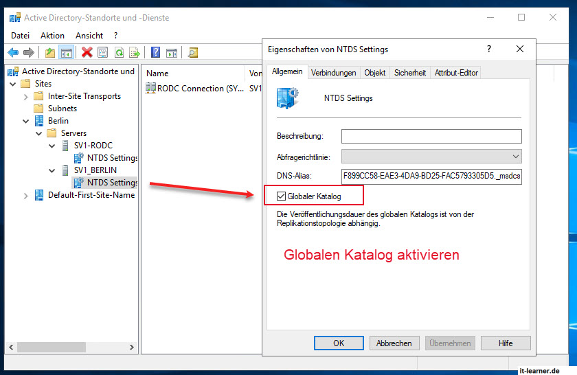Click the Servers folder icon
This screenshot has height=375, width=577.
pyautogui.click(x=52, y=133)
